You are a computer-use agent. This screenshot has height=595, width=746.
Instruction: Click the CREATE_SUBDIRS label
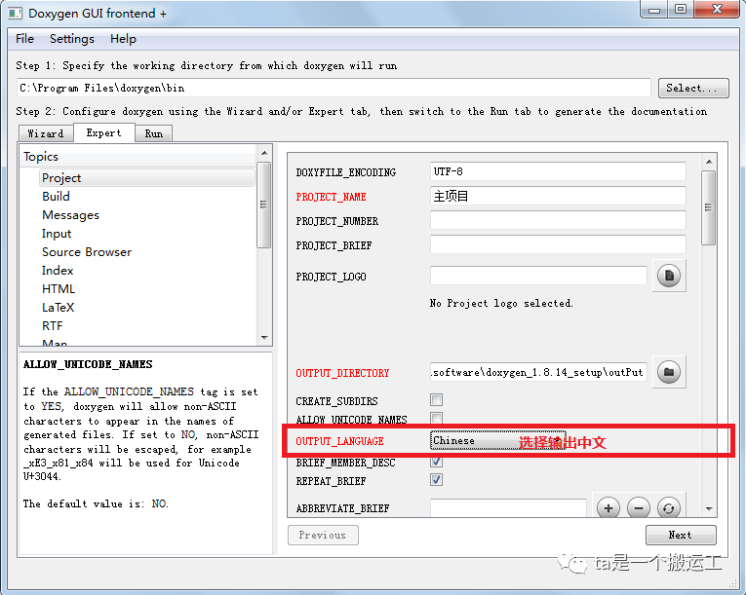pyautogui.click(x=336, y=401)
